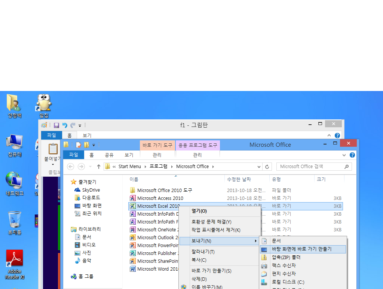The height and width of the screenshot is (289, 383).
Task: Select SkyDrive in the navigation pane
Action: coord(91,190)
